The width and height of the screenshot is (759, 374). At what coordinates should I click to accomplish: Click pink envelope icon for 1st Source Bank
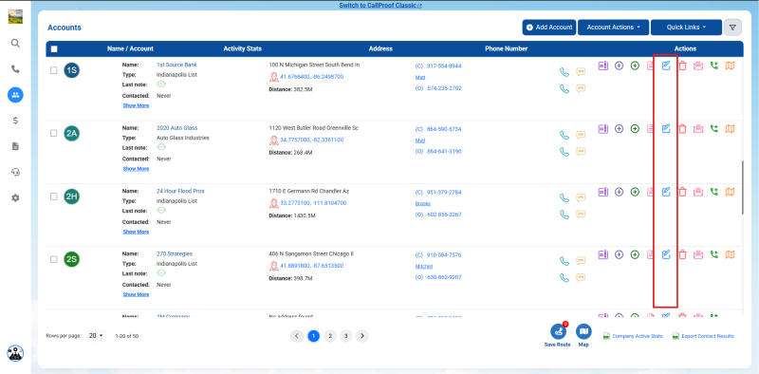pos(698,65)
